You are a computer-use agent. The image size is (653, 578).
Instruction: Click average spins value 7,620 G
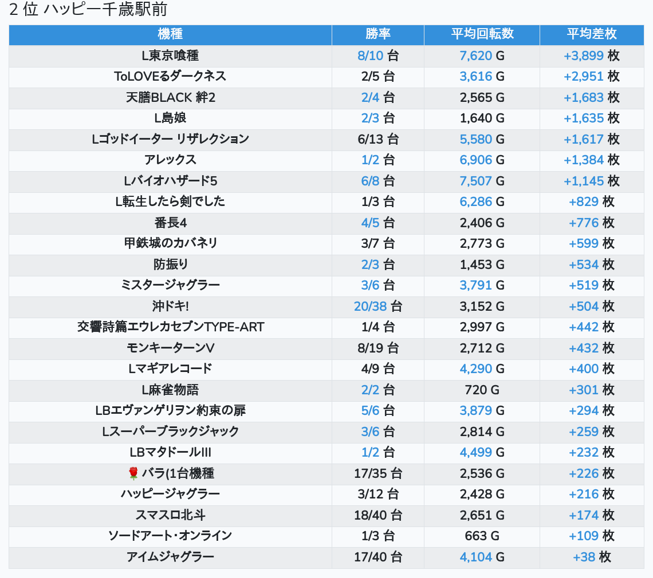pos(482,56)
